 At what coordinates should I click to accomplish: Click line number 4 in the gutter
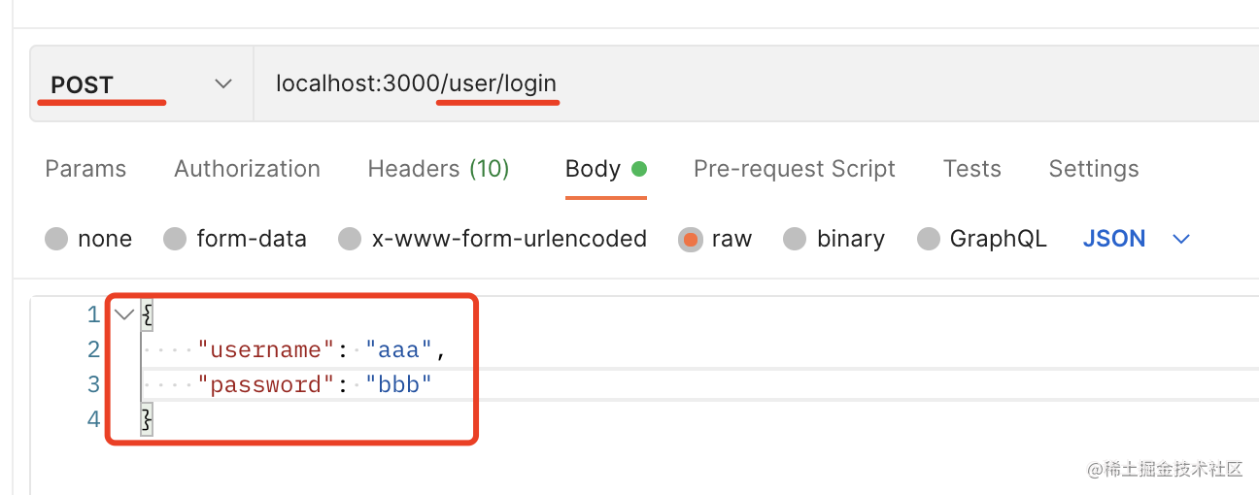(x=93, y=419)
